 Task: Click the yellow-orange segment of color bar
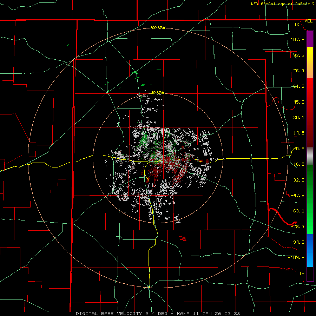[310, 62]
